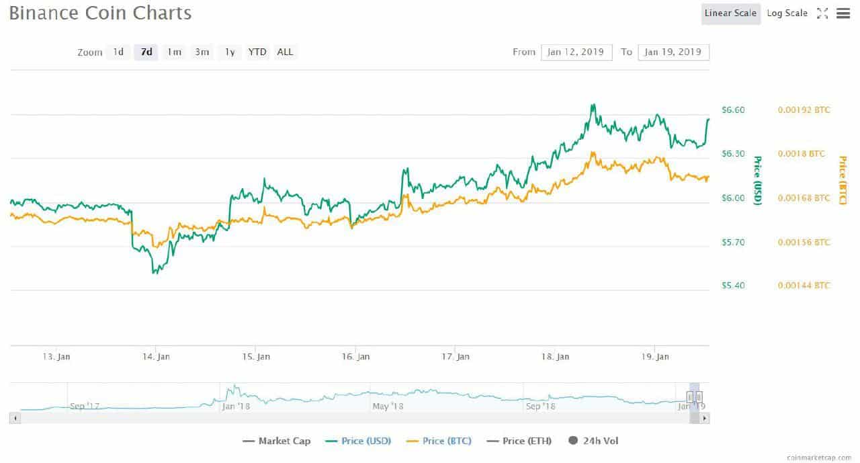
Task: Click the $6.30 USD axis label
Action: click(x=732, y=154)
